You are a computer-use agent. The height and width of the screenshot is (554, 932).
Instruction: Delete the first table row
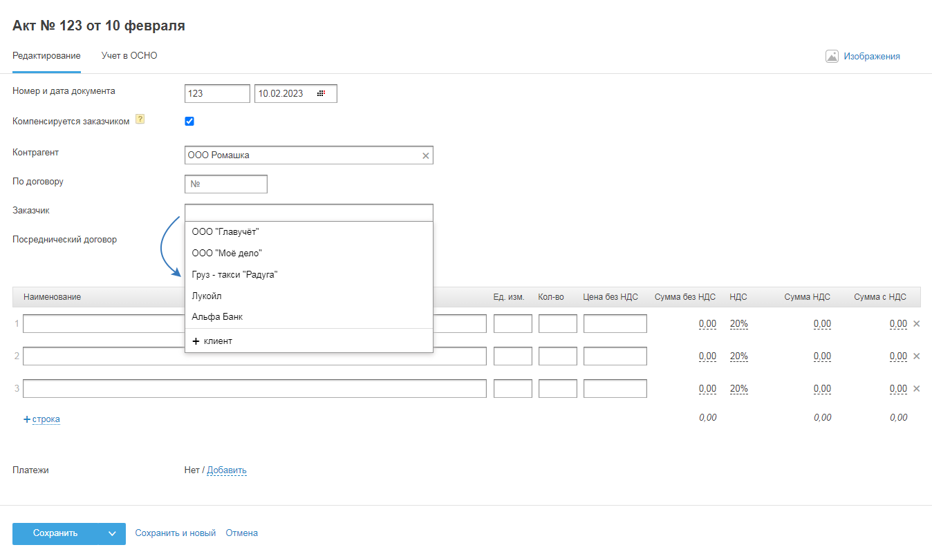coord(917,323)
